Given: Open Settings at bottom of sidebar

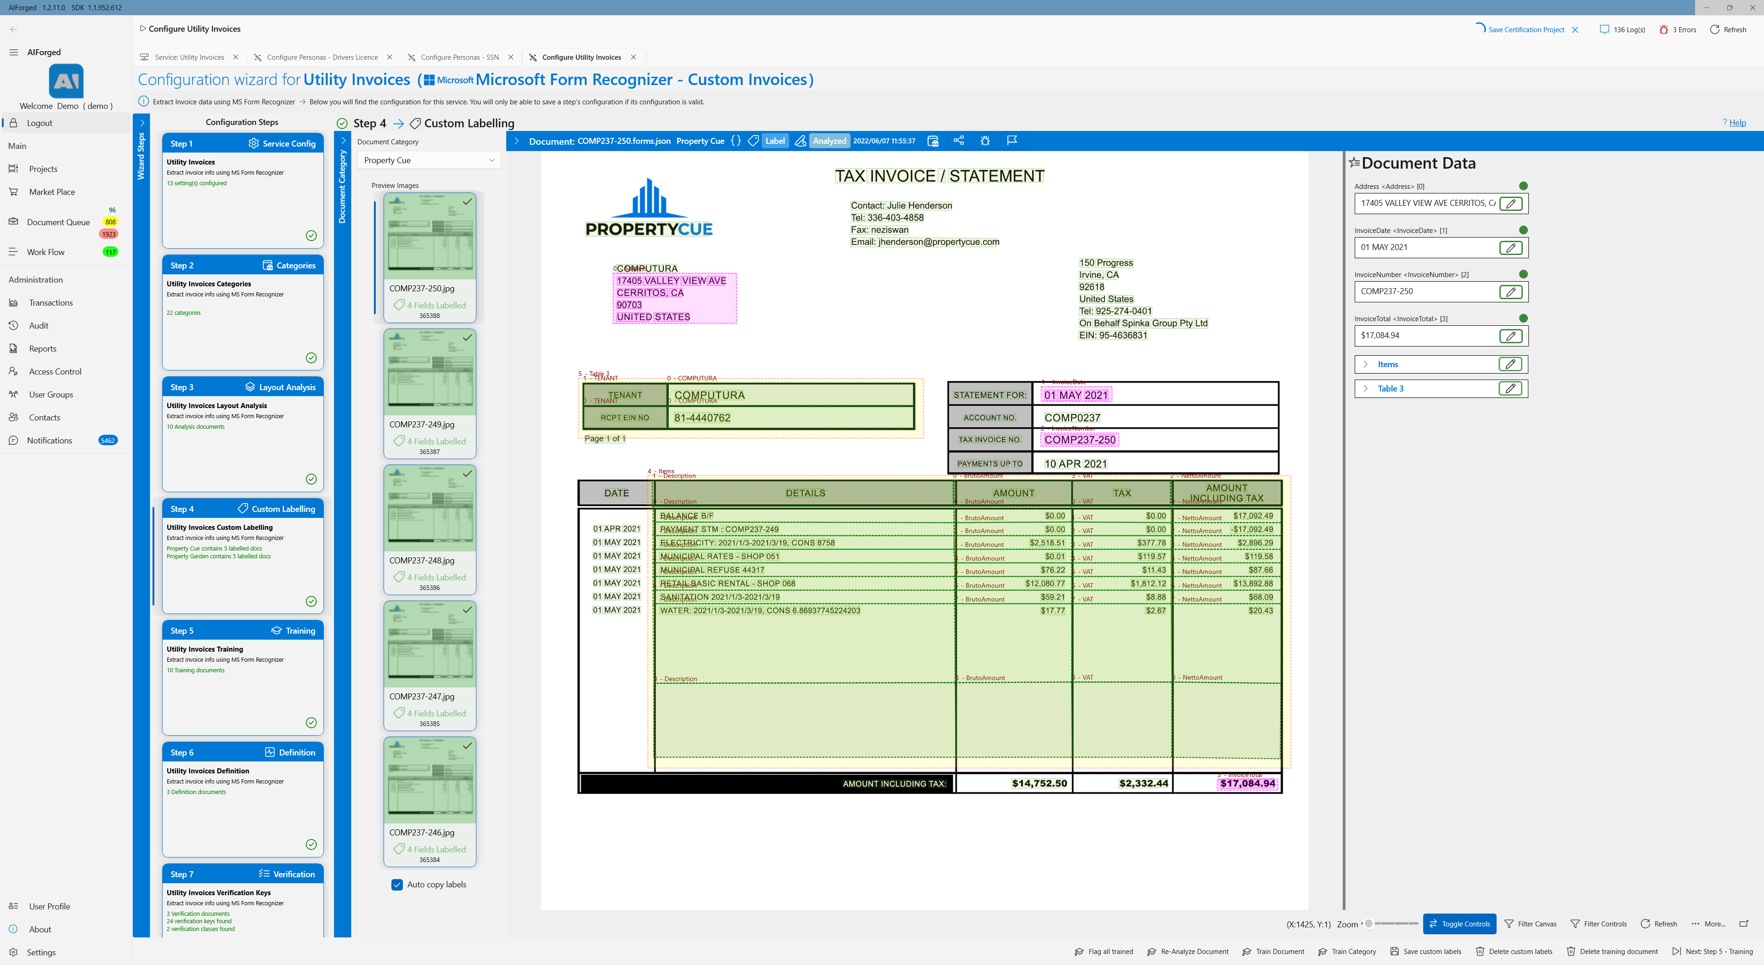Looking at the screenshot, I should 41,952.
